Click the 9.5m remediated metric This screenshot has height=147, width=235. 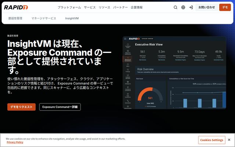point(180,52)
